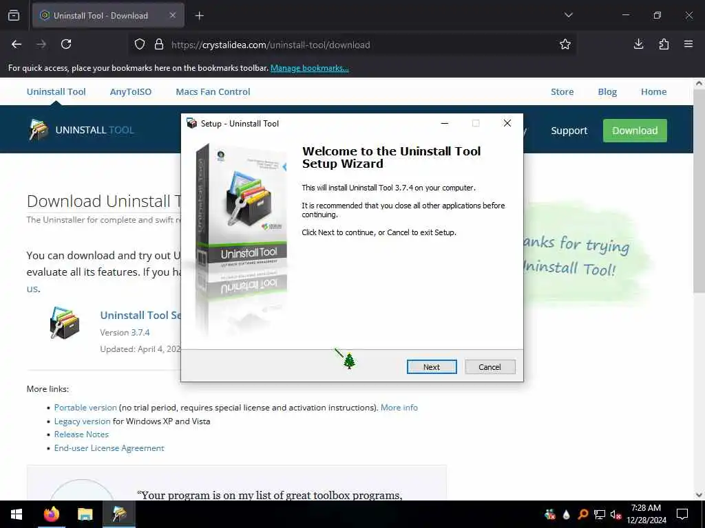Click the green Download button
The height and width of the screenshot is (528, 705).
pos(635,131)
